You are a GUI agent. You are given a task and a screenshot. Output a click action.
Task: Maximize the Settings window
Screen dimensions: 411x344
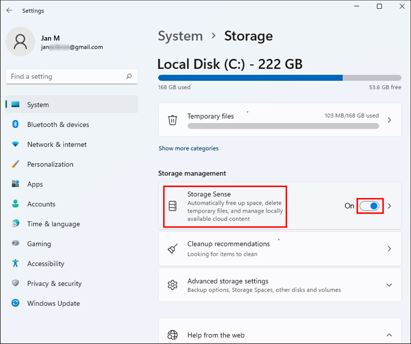coord(379,6)
